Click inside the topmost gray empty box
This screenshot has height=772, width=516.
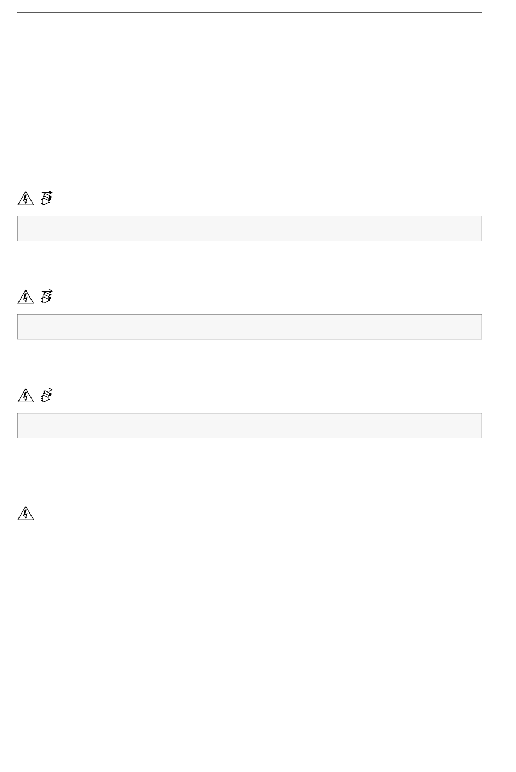[x=250, y=228]
